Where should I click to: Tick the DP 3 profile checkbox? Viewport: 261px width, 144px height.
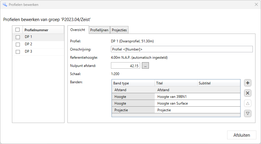pyautogui.click(x=18, y=52)
